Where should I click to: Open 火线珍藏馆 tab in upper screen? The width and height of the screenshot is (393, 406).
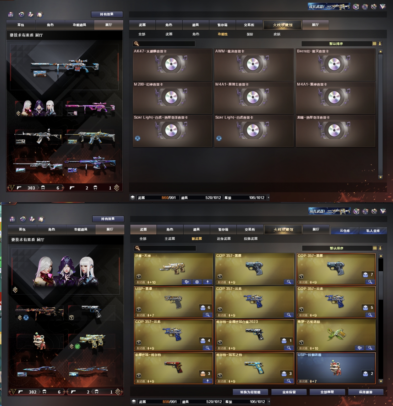(x=283, y=25)
